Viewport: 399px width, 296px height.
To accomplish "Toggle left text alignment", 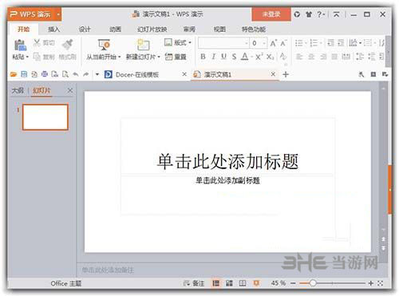I will coord(299,57).
